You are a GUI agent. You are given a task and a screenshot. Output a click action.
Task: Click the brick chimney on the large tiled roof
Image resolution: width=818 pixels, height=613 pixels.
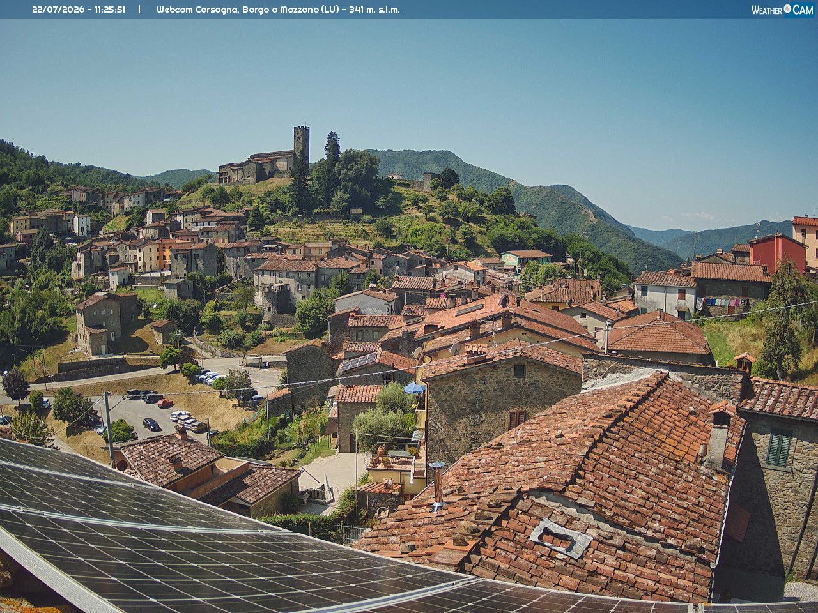(719, 436)
